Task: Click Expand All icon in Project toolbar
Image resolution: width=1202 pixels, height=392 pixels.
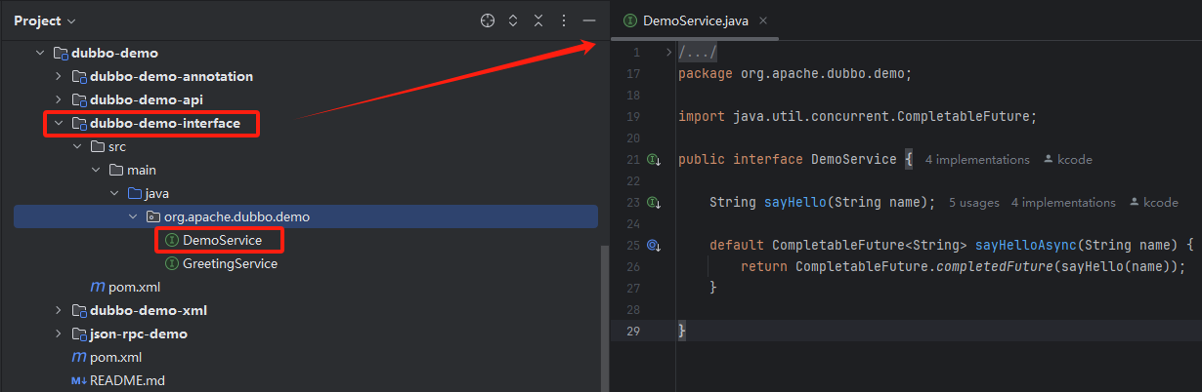Action: click(x=513, y=20)
